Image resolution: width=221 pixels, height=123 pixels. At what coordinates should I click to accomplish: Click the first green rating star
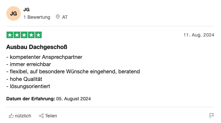click(x=10, y=35)
